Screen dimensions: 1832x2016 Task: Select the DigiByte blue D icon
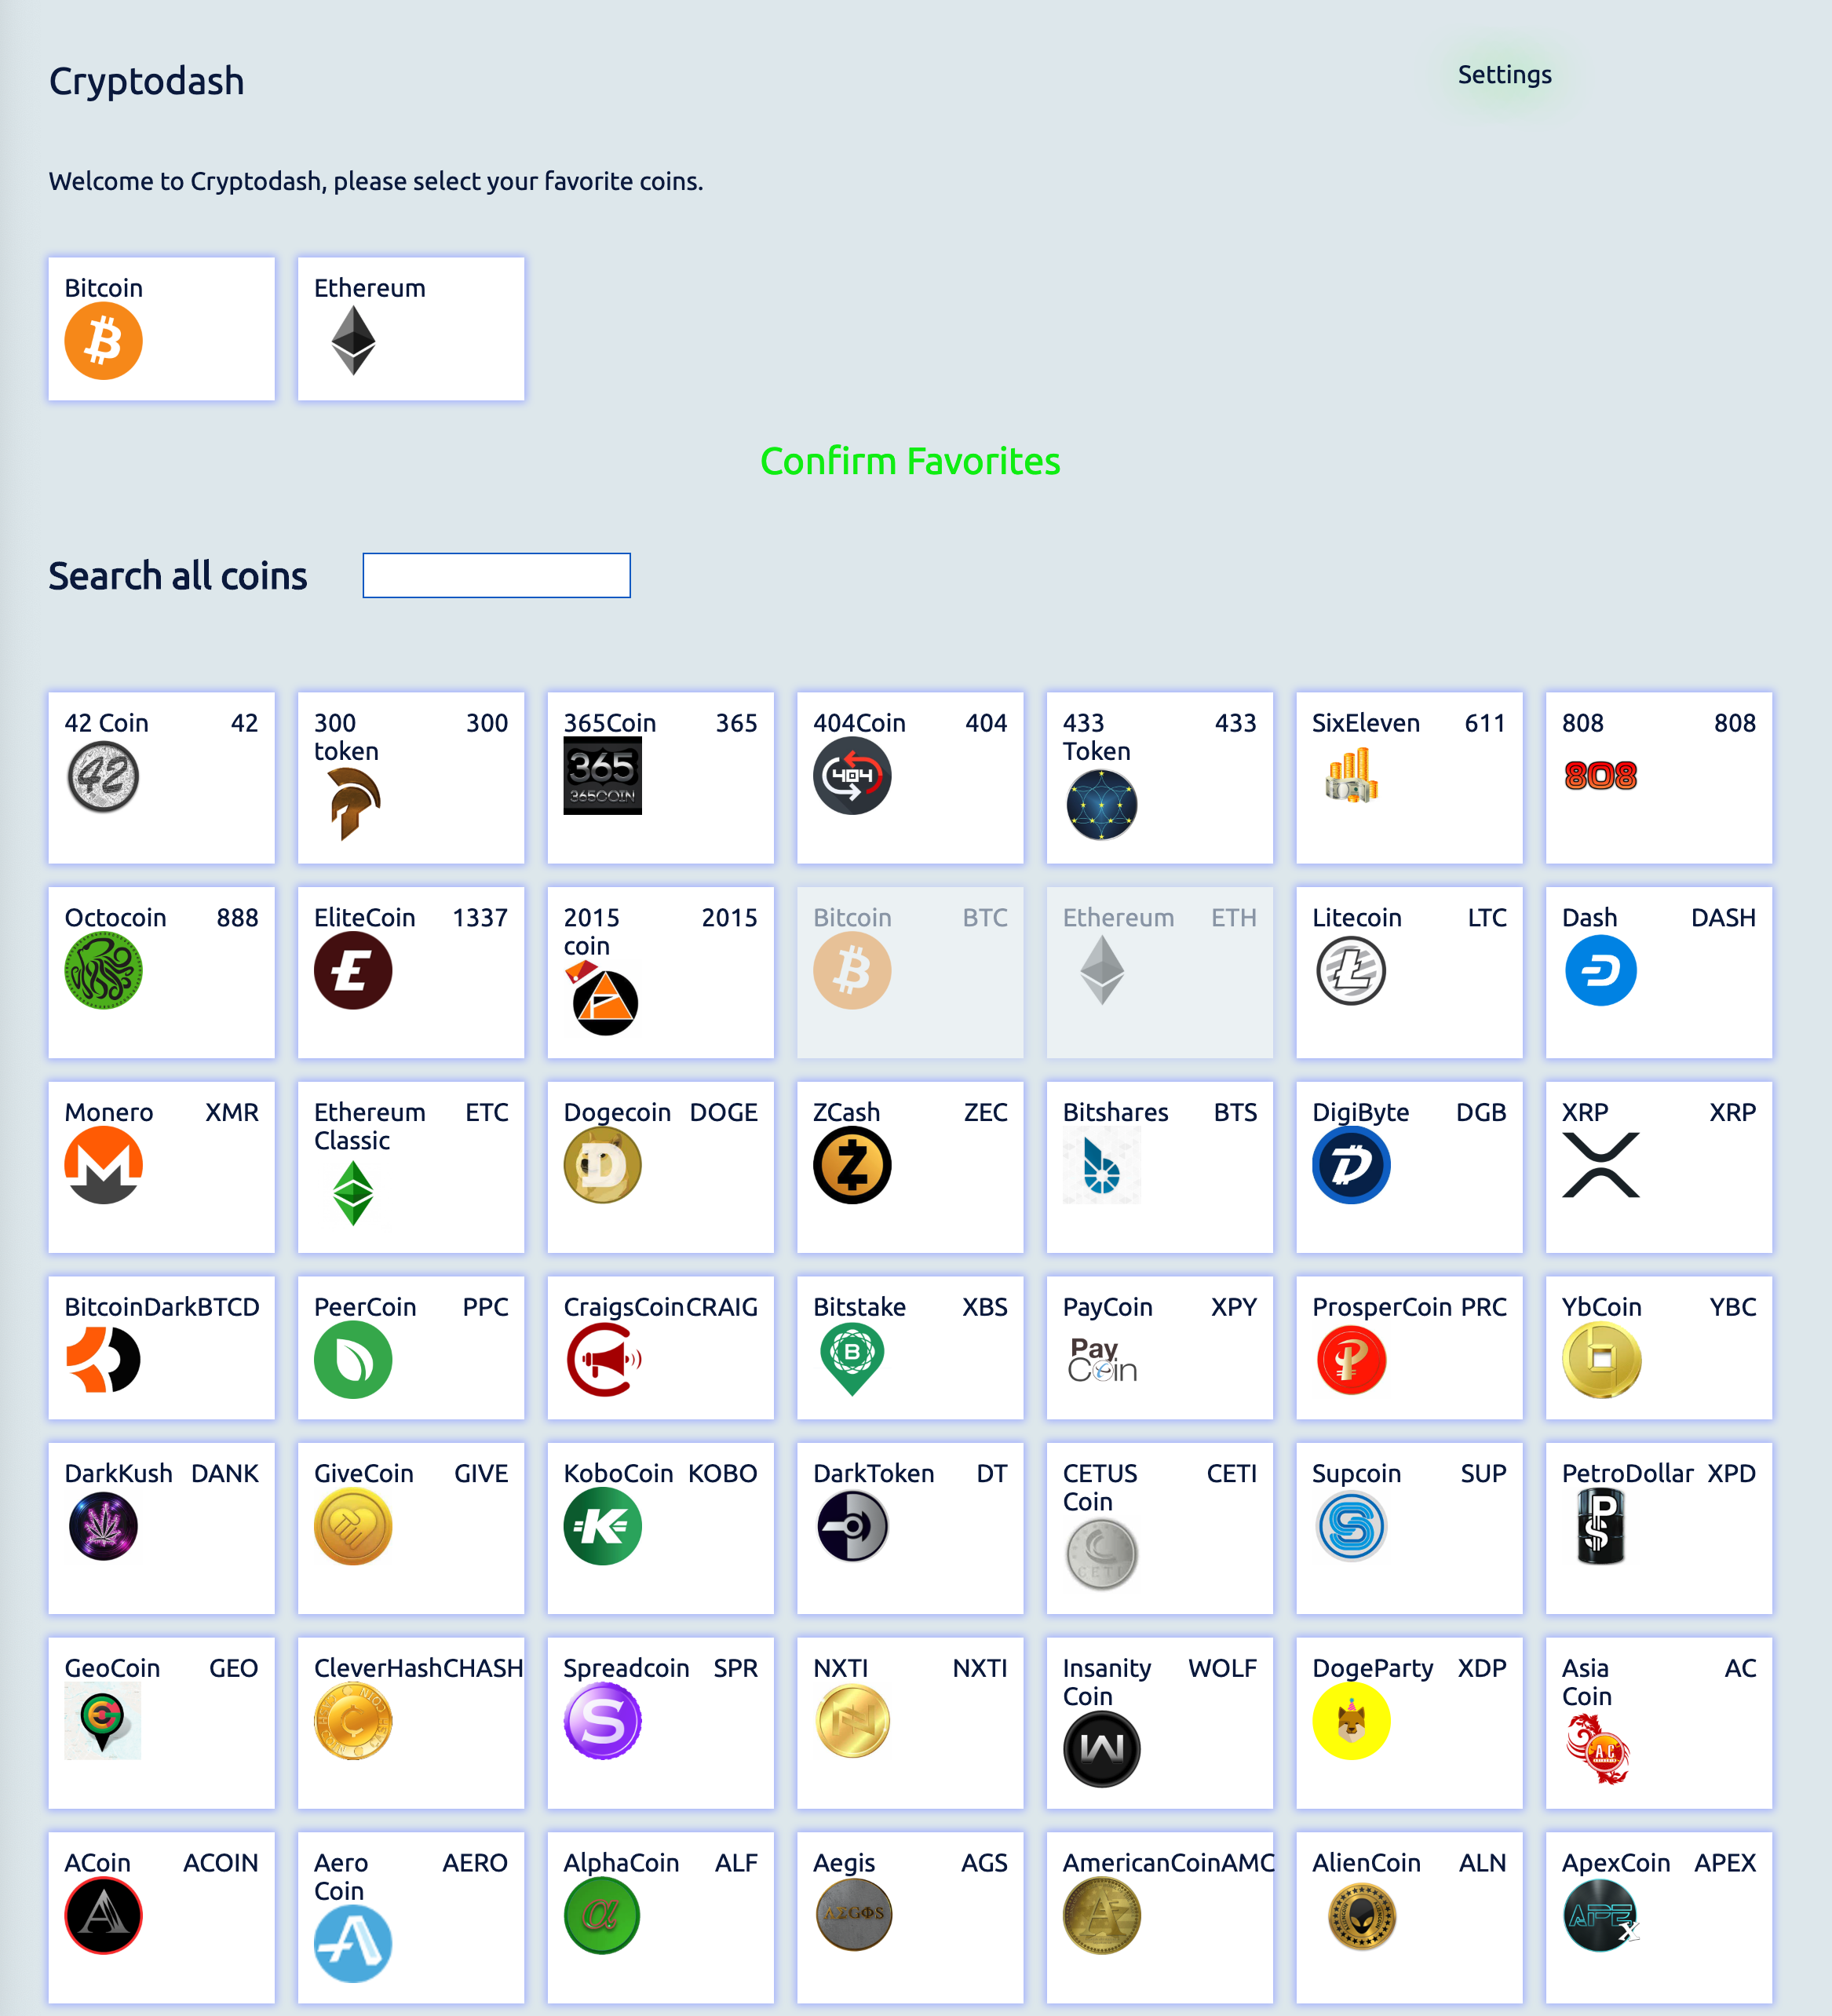coord(1351,1165)
